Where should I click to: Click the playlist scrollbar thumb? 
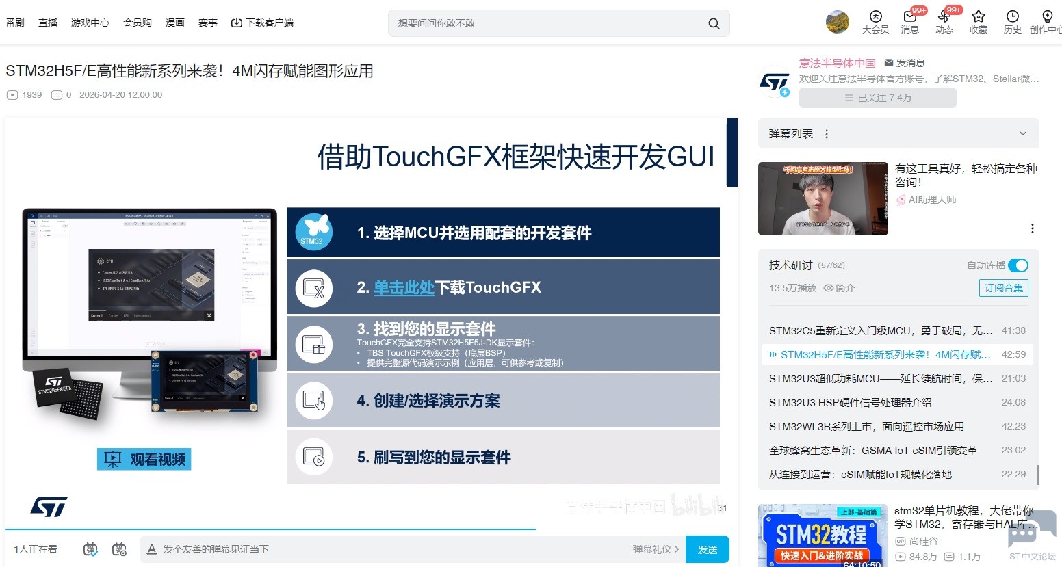pos(1038,475)
